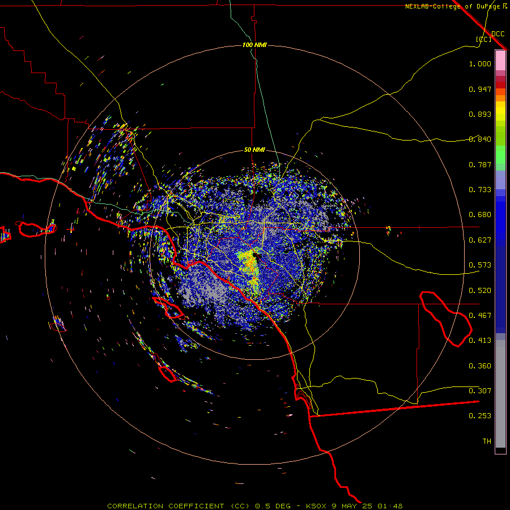Click the TH threshold legend label
510x510 pixels.
tap(487, 441)
